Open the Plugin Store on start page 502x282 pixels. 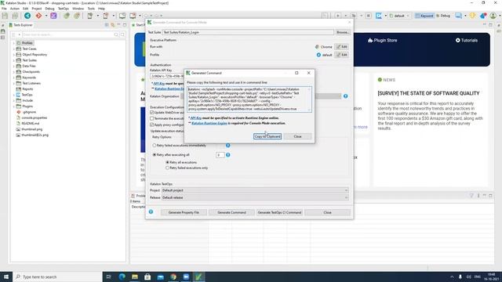pos(383,40)
